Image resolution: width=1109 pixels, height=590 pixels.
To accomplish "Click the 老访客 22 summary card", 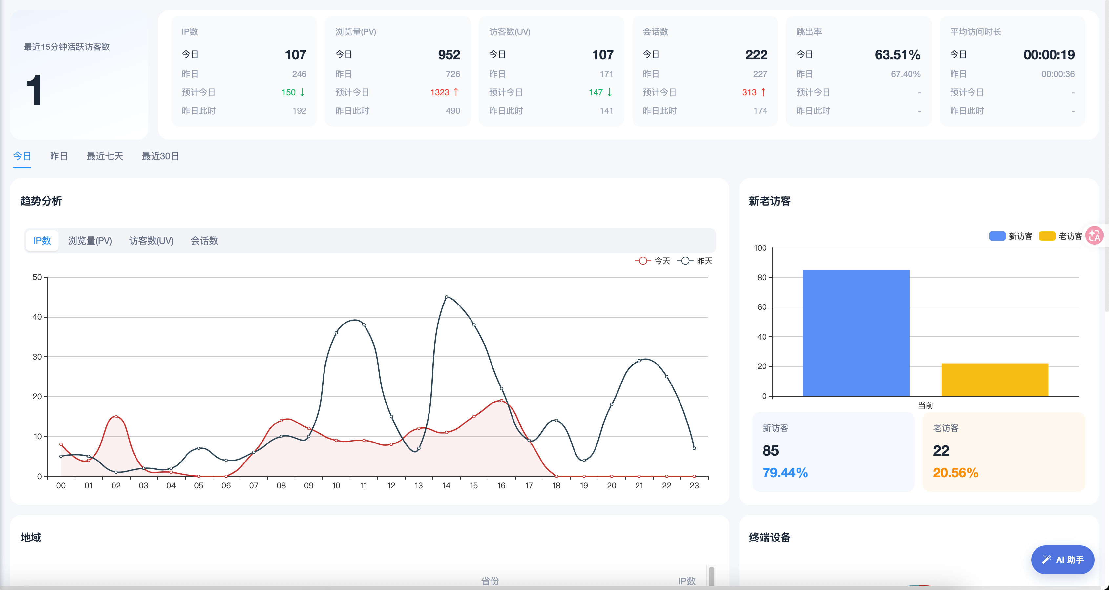I will (x=1004, y=452).
